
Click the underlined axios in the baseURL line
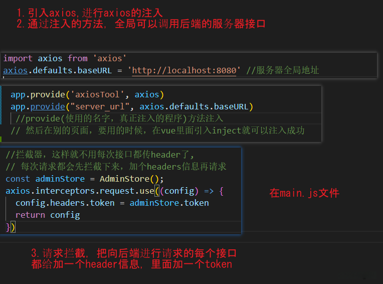[x=15, y=70]
